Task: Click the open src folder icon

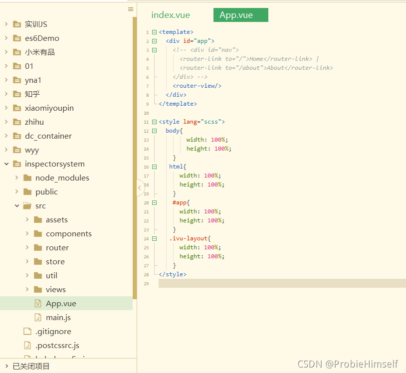Action: 27,206
